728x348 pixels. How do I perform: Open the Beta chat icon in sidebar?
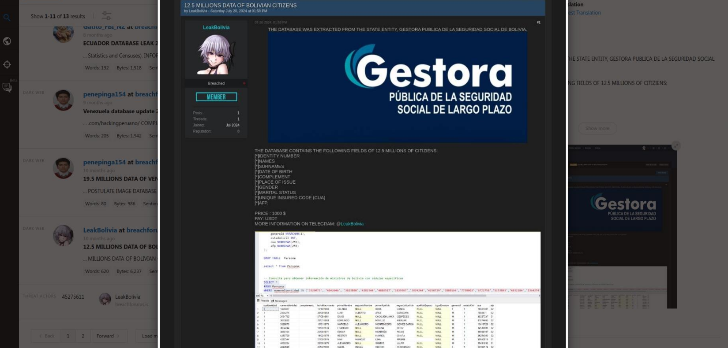click(x=7, y=87)
